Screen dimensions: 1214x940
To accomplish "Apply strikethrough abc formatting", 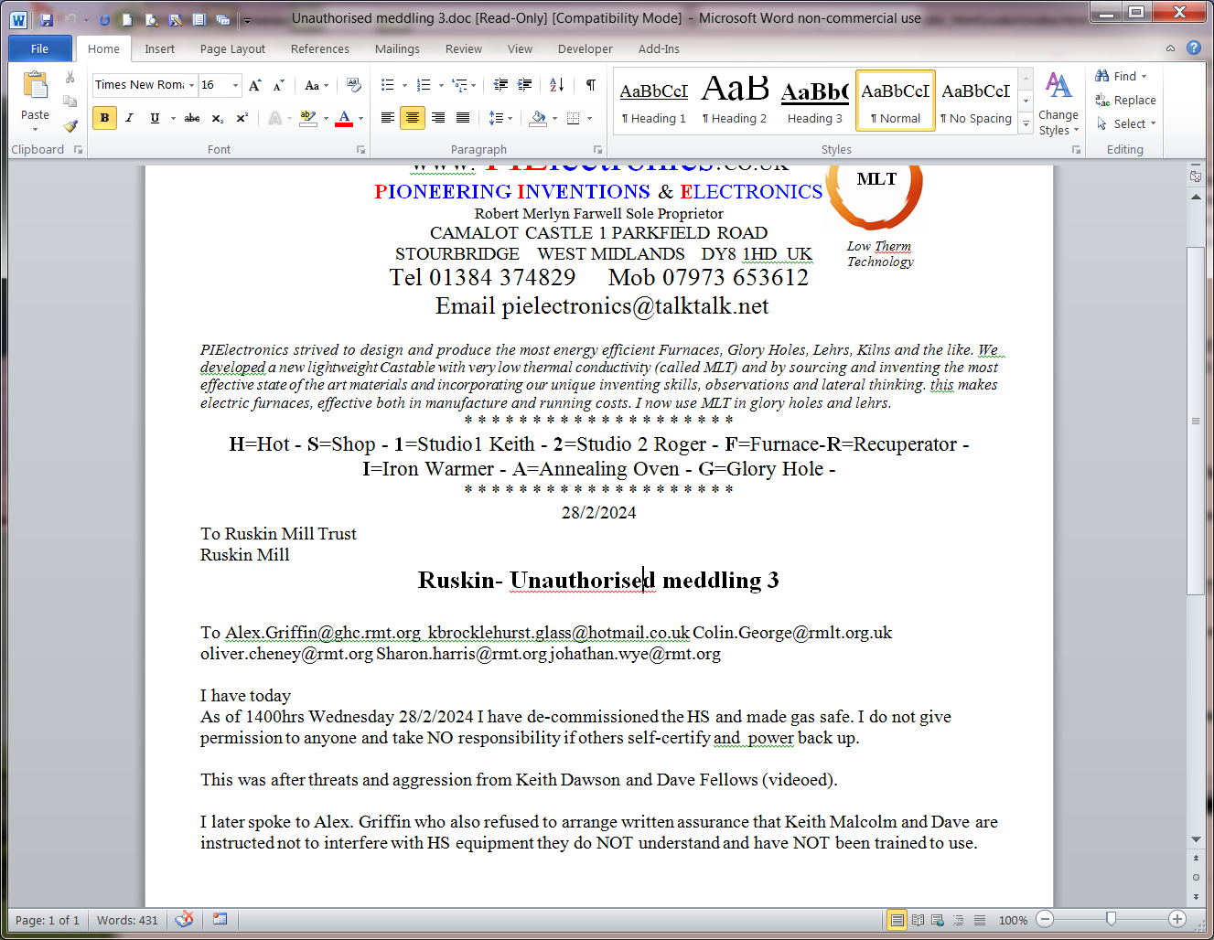I will click(192, 118).
